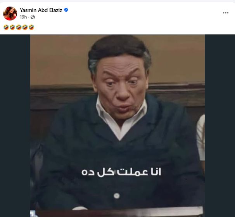The height and width of the screenshot is (217, 235).
Task: Click the dark letterbox area right of video
Action: pyautogui.click(x=220, y=126)
